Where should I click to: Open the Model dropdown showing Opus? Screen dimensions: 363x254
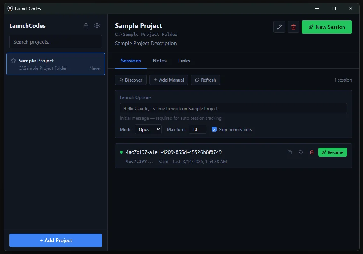[148, 130]
